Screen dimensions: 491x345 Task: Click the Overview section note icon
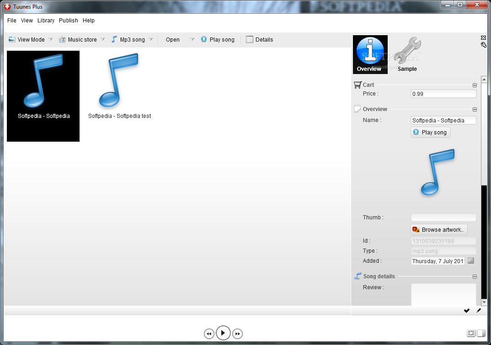(358, 109)
